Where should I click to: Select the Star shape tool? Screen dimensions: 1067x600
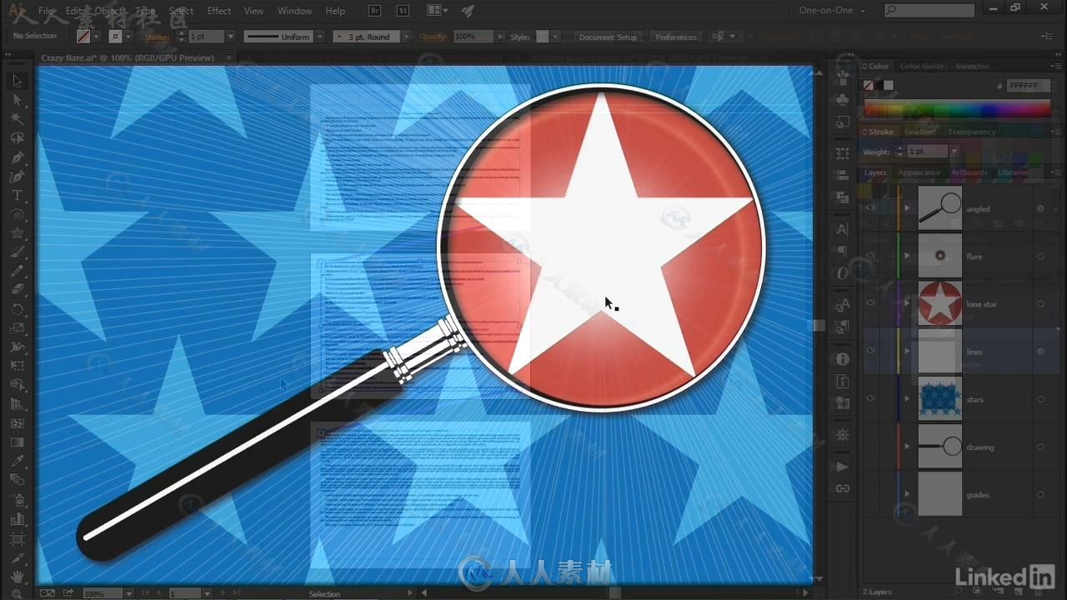17,232
